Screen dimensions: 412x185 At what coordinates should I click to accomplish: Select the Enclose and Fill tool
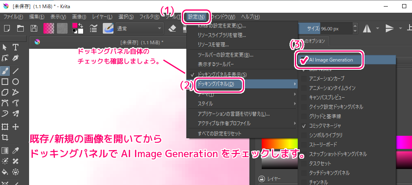(x=16, y=172)
